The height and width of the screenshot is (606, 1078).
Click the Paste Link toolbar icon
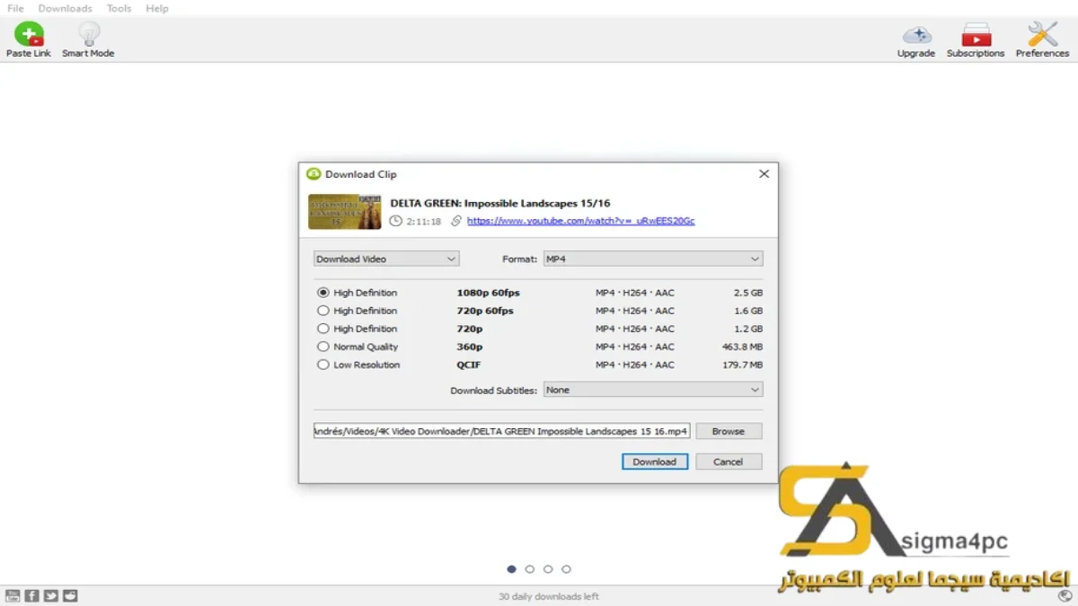click(x=29, y=34)
